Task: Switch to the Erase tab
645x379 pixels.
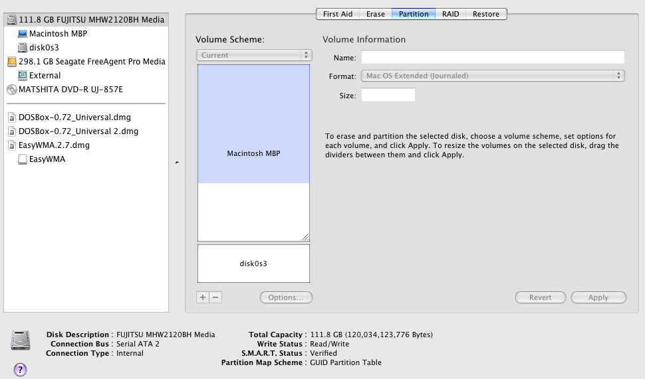Action: click(376, 14)
